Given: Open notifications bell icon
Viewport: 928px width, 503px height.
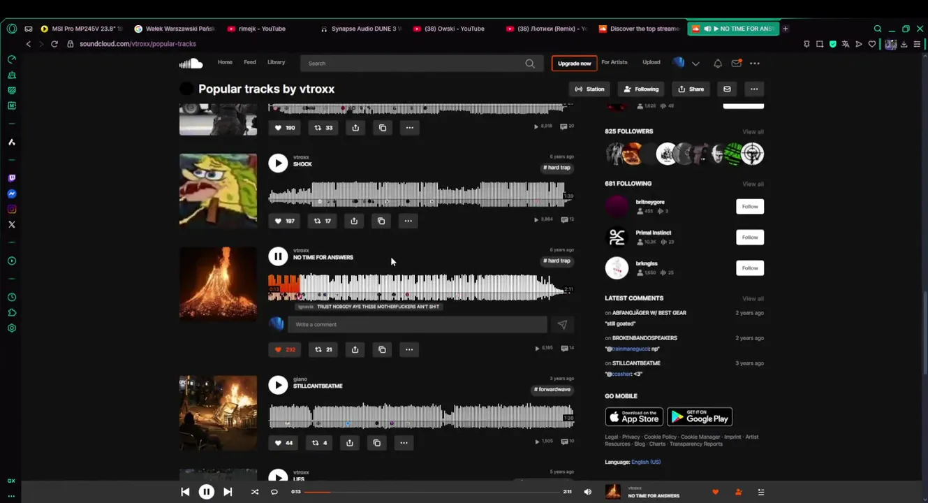Looking at the screenshot, I should 717,63.
